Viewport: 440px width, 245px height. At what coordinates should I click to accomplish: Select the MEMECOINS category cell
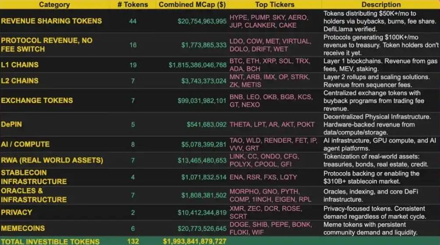[x=23, y=228]
